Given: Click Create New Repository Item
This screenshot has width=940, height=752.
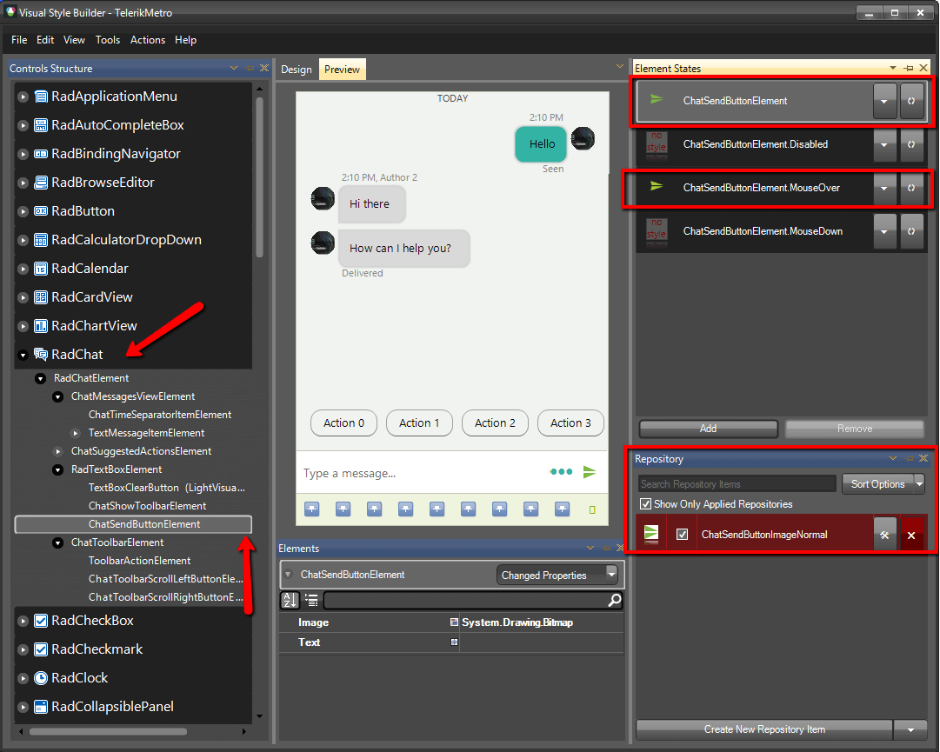Looking at the screenshot, I should pos(763,729).
